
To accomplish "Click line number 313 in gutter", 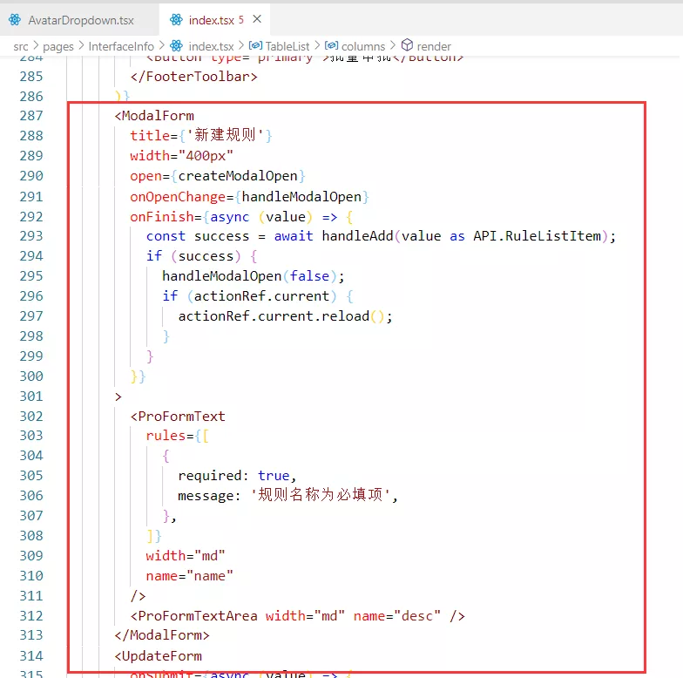I will click(31, 635).
